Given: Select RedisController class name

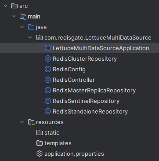Looking at the screenshot, I should (x=74, y=80).
